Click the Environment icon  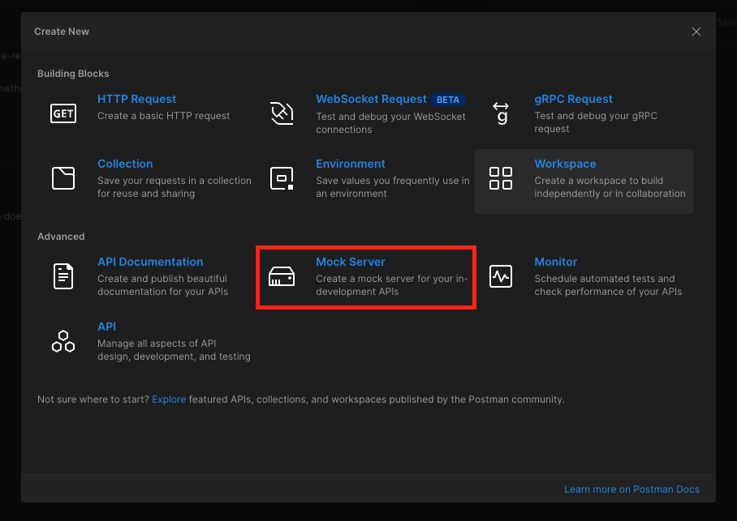pyautogui.click(x=282, y=178)
